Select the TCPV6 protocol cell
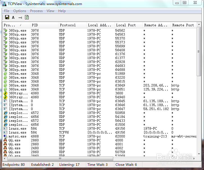Image resolution: width=204 pixels, height=170 pixels. 64,132
